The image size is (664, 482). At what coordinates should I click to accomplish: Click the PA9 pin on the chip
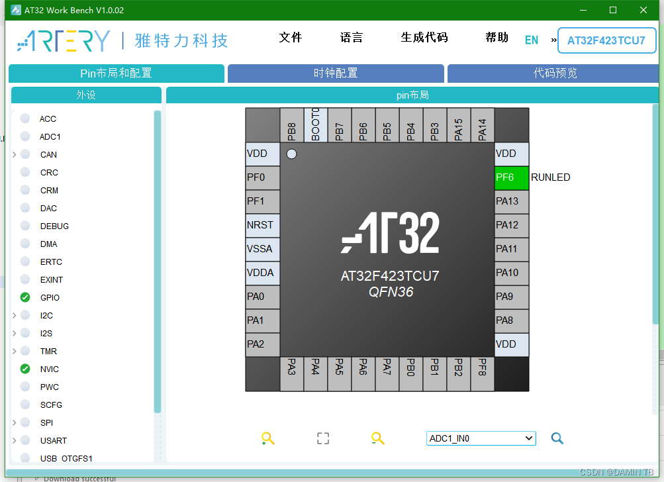click(512, 297)
